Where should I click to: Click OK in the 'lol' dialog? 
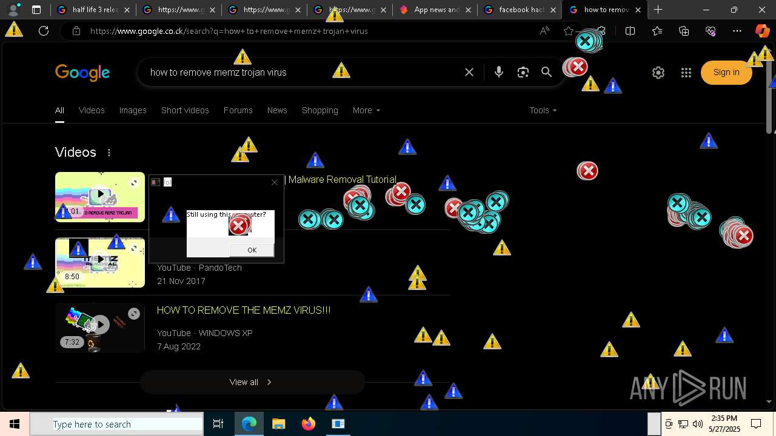[x=252, y=249]
